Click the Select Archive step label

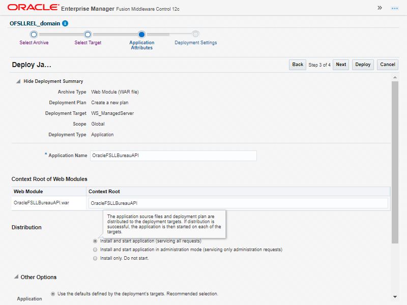click(x=34, y=43)
